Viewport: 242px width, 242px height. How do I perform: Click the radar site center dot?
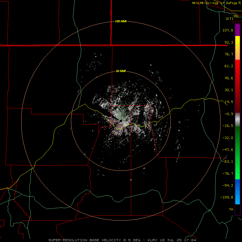pos(121,121)
